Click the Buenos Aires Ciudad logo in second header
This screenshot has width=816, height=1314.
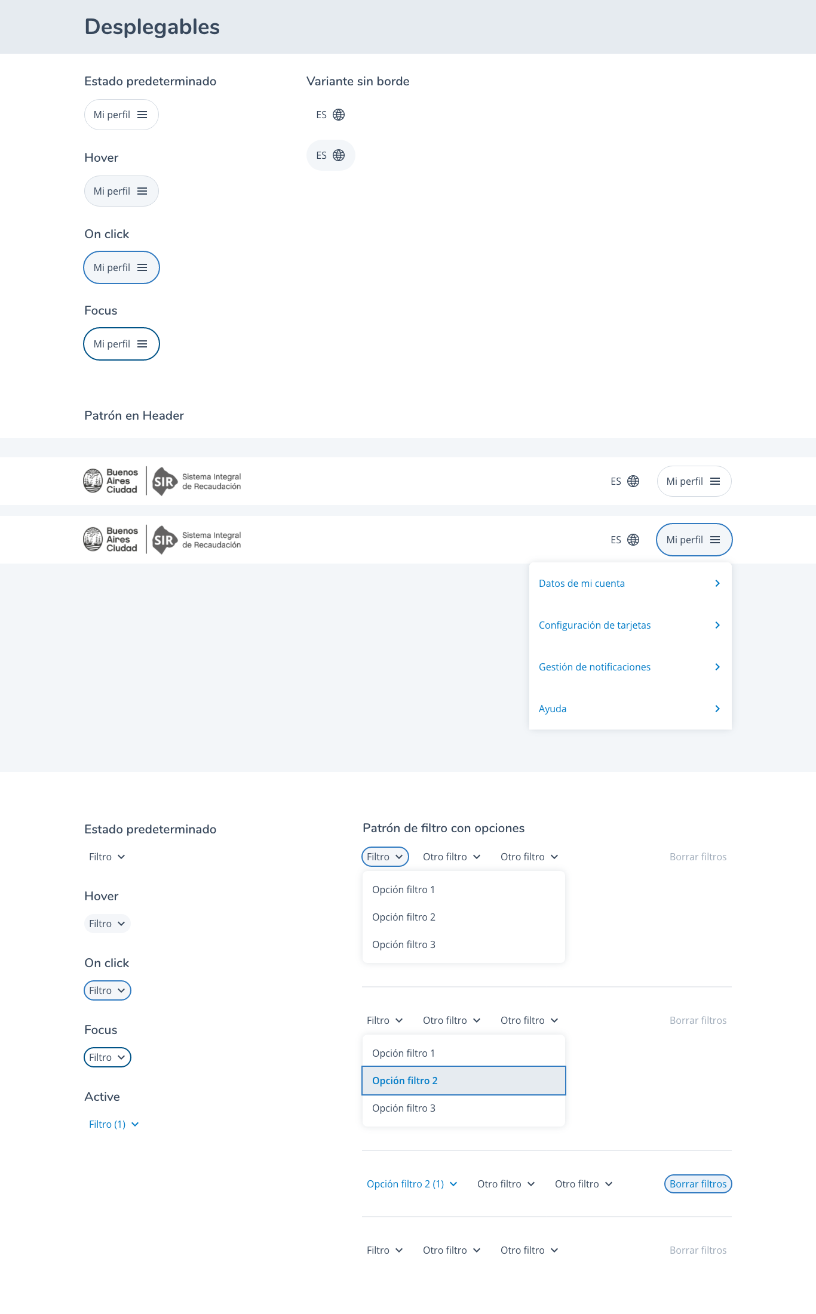tap(111, 540)
